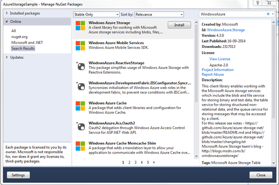Go to page 2 of results
This screenshot has height=185, width=279.
[129, 162]
